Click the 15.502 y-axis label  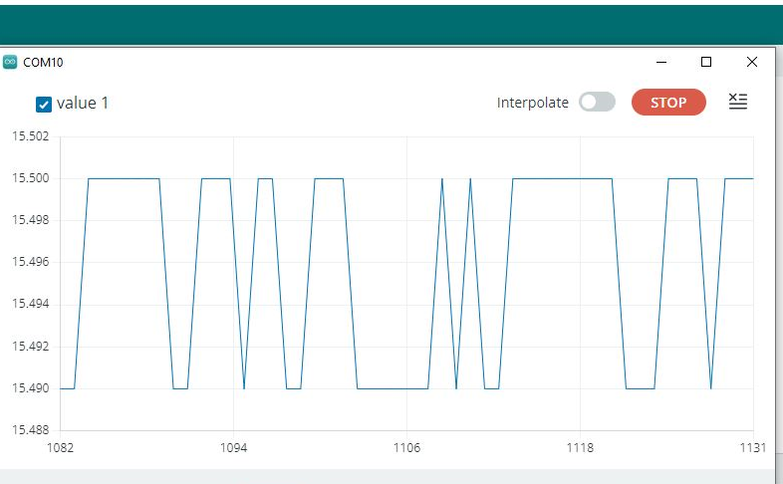(x=31, y=136)
